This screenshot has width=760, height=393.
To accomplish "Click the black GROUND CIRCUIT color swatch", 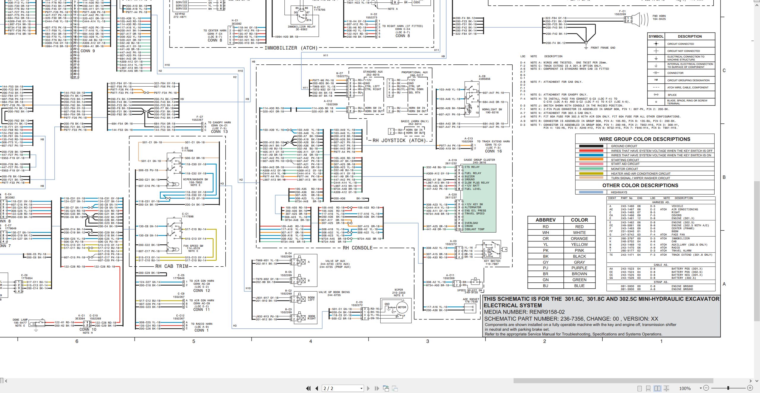I will tap(591, 146).
